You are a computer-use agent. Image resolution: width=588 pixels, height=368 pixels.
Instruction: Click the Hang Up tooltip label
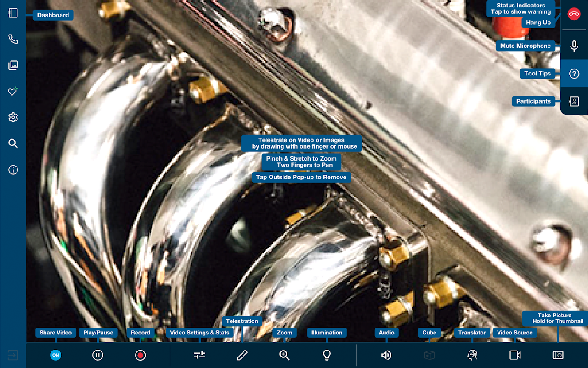tap(538, 23)
